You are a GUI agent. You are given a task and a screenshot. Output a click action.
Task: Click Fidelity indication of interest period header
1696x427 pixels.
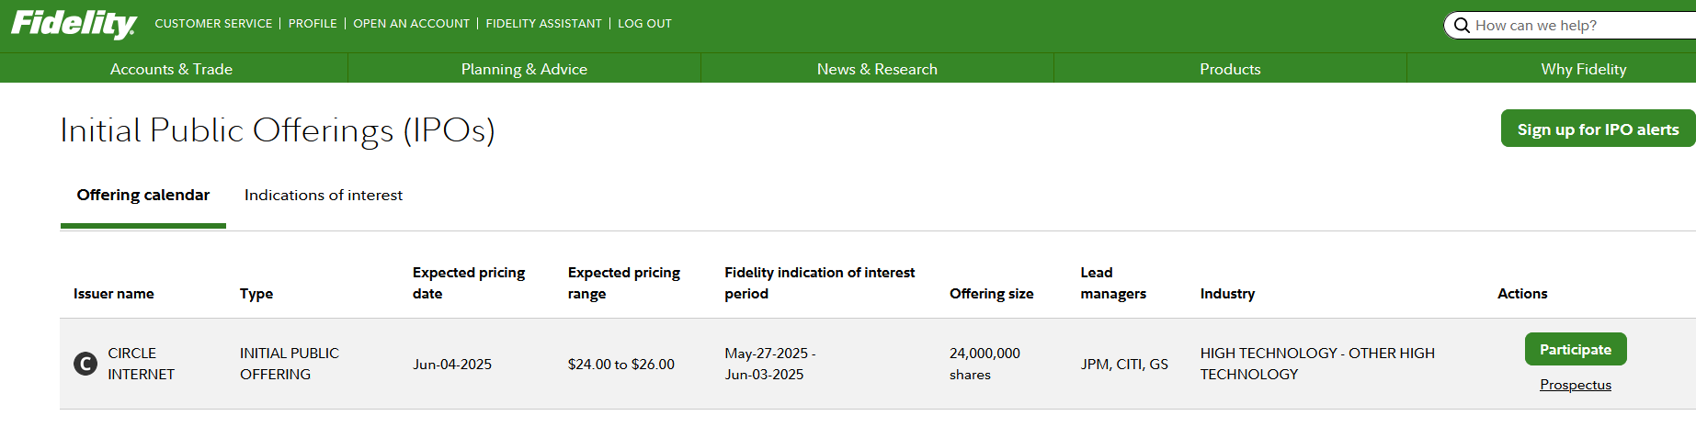[x=820, y=283]
